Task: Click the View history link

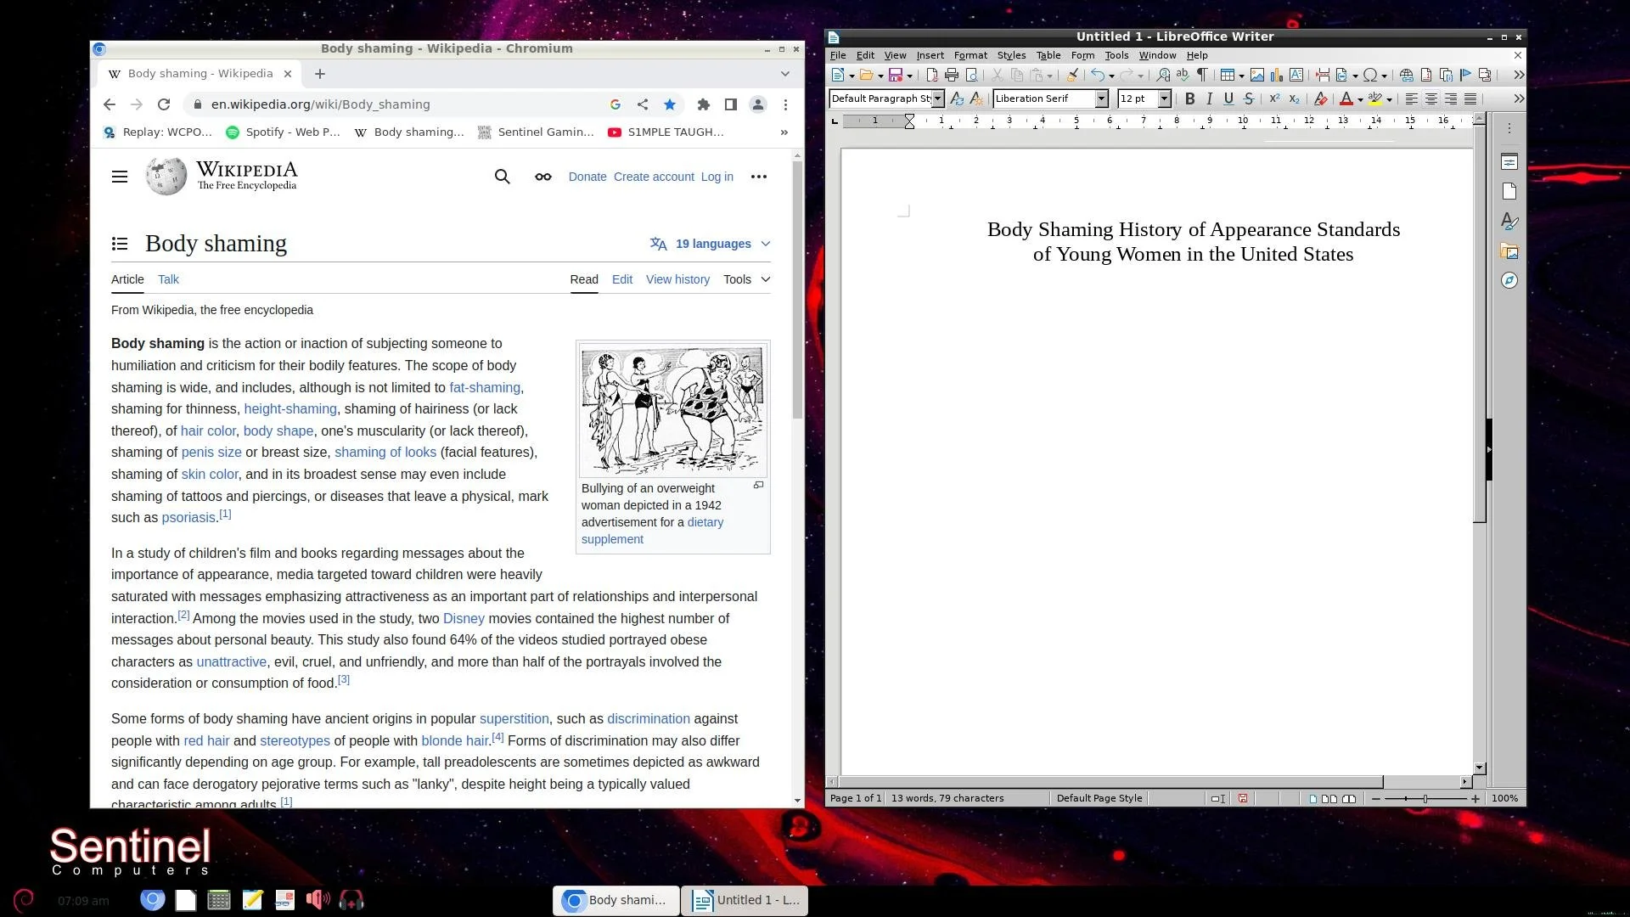Action: pyautogui.click(x=677, y=279)
